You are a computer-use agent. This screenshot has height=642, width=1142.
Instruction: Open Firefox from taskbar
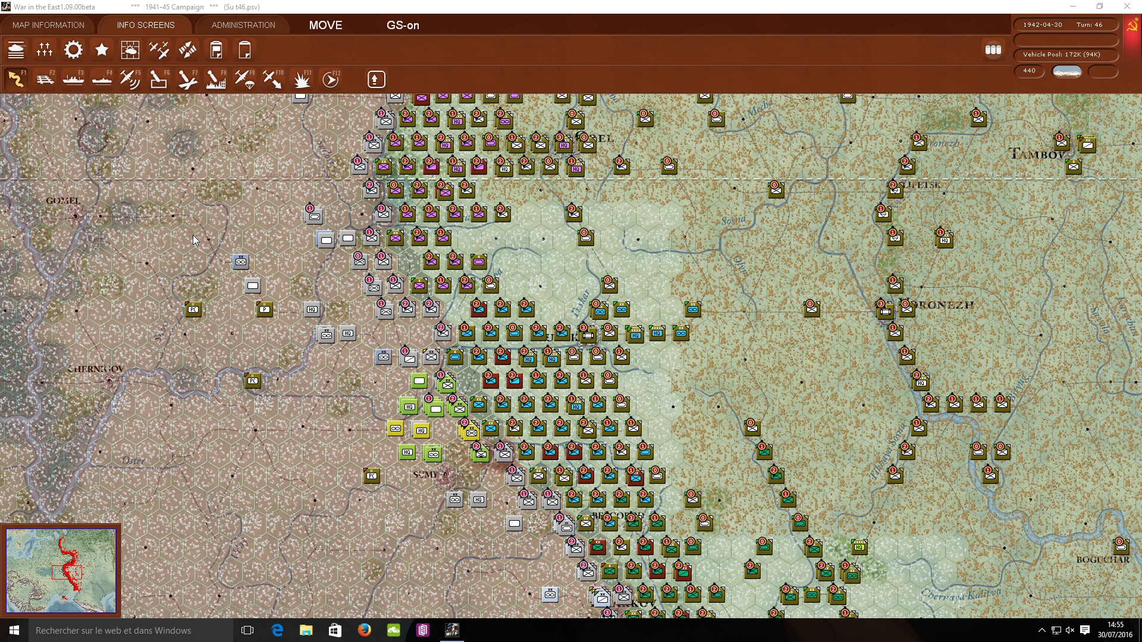pos(364,630)
